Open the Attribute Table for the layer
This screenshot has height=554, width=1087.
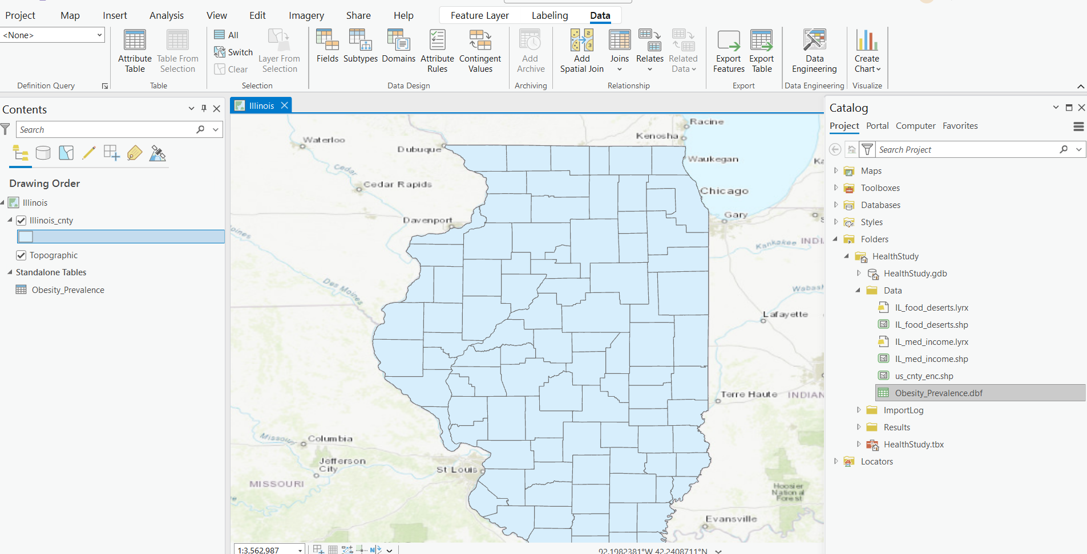coord(135,51)
